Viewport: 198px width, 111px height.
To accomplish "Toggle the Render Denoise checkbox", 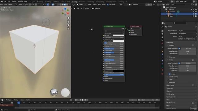I will point(169,74).
